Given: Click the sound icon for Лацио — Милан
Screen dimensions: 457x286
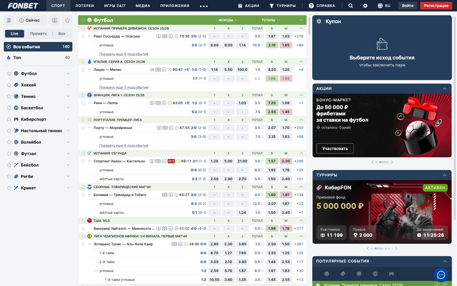Looking at the screenshot, I should pyautogui.click(x=152, y=70).
